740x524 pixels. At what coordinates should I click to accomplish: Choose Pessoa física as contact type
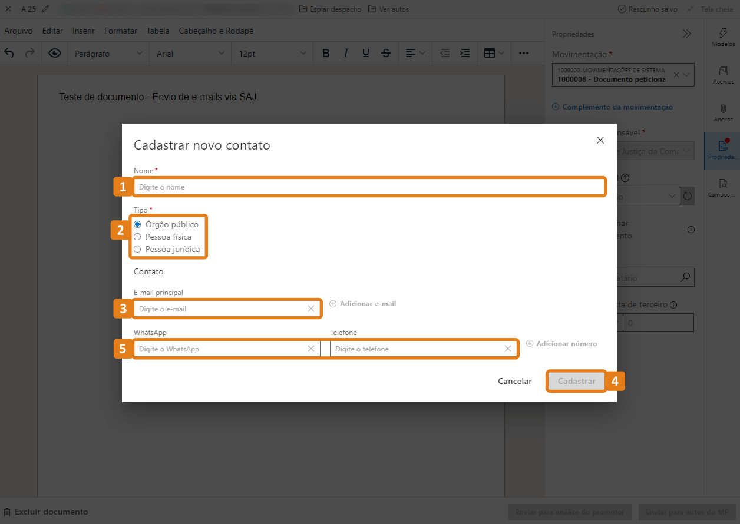[137, 237]
